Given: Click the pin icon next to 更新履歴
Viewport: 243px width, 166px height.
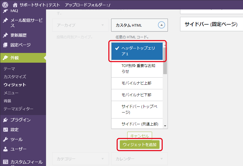Looking at the screenshot, I should click(x=5, y=35).
